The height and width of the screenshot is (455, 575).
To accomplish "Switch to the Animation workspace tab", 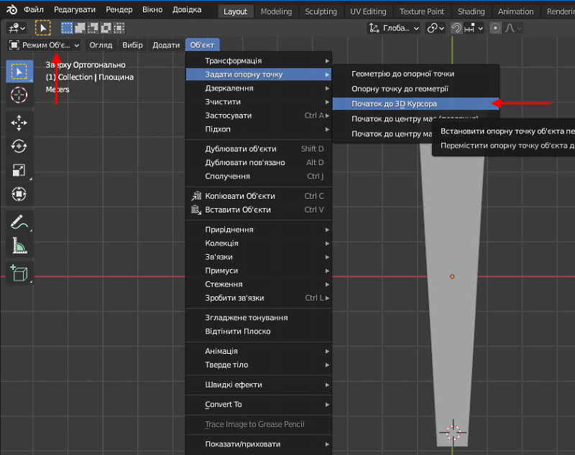I will 515,11.
